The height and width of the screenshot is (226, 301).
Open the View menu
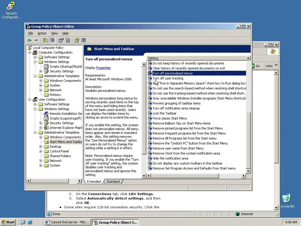[54, 33]
